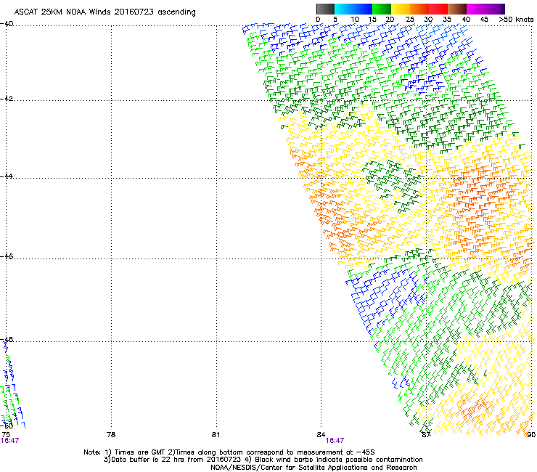Click the latitude axis label '-46'
Screen dimensions: 537x472
[x=7, y=256]
